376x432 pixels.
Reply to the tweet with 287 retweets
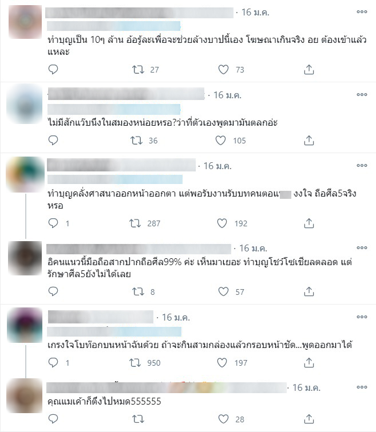[53, 223]
